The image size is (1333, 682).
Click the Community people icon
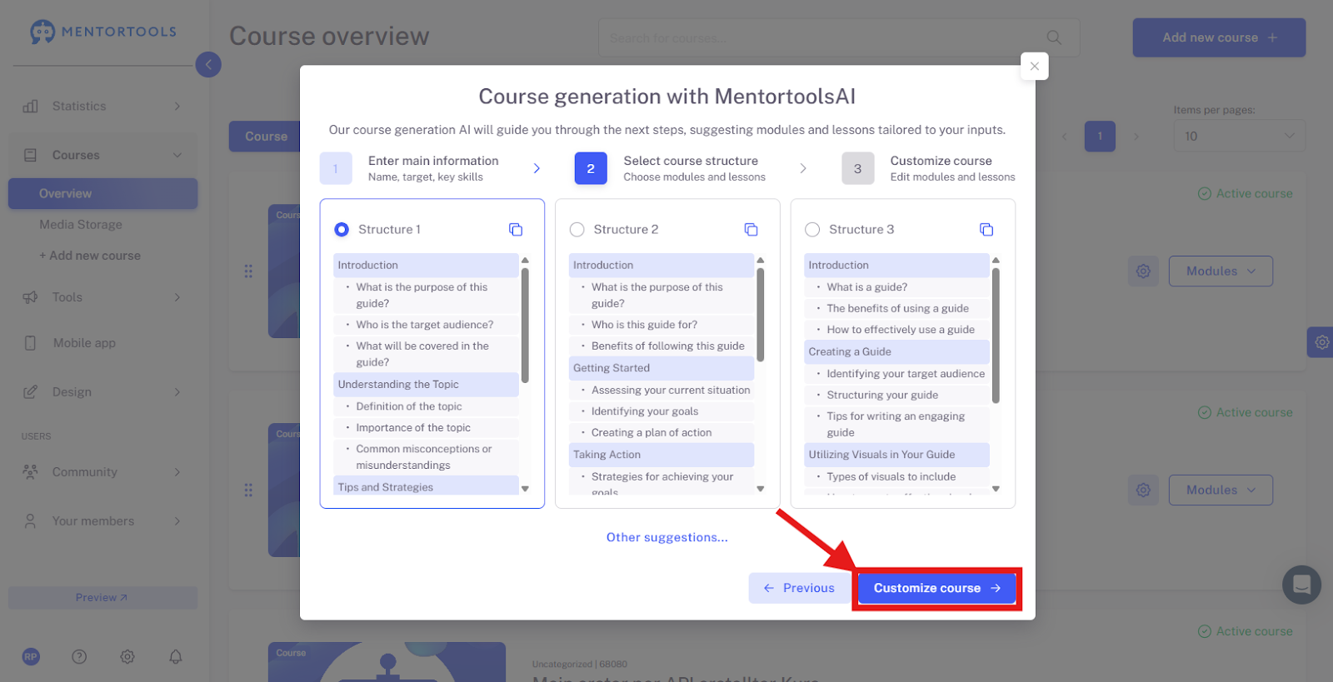point(31,472)
